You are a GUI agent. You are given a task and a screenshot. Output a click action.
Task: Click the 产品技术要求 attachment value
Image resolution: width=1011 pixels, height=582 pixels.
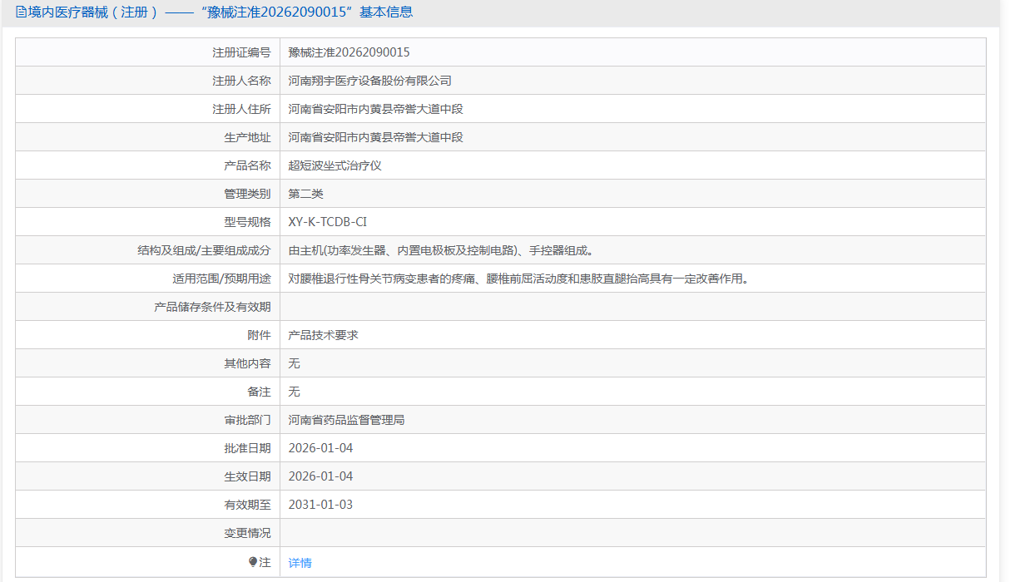[x=323, y=335]
